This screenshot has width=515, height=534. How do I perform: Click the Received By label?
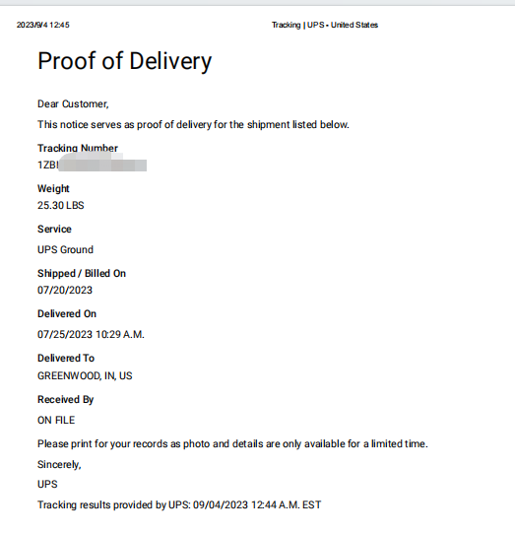65,399
